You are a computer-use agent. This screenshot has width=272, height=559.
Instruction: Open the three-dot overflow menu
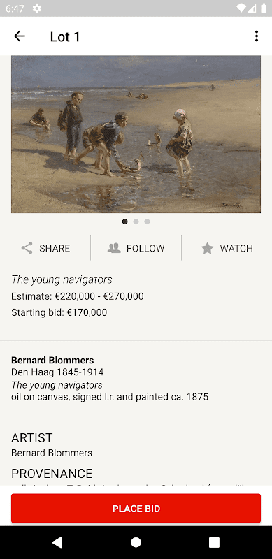click(x=257, y=36)
